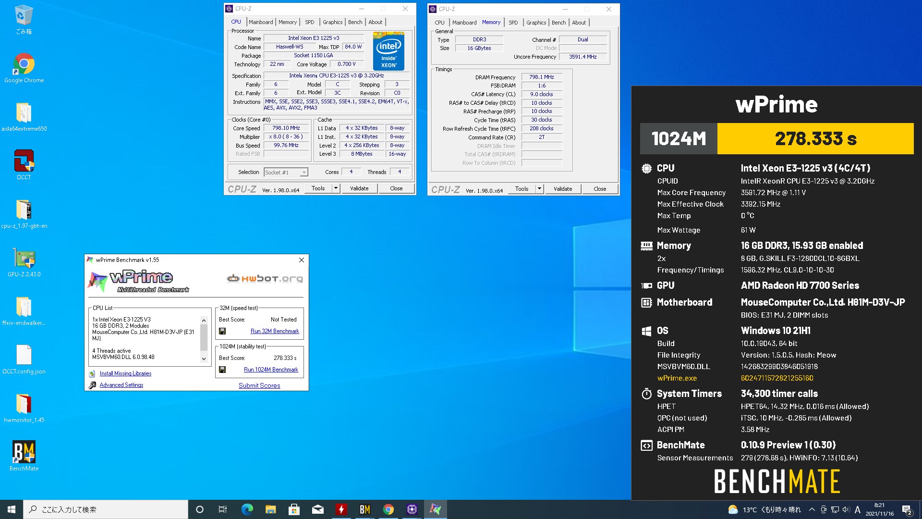Launch Google Chrome from the desktop
This screenshot has height=519, width=922.
pos(24,68)
